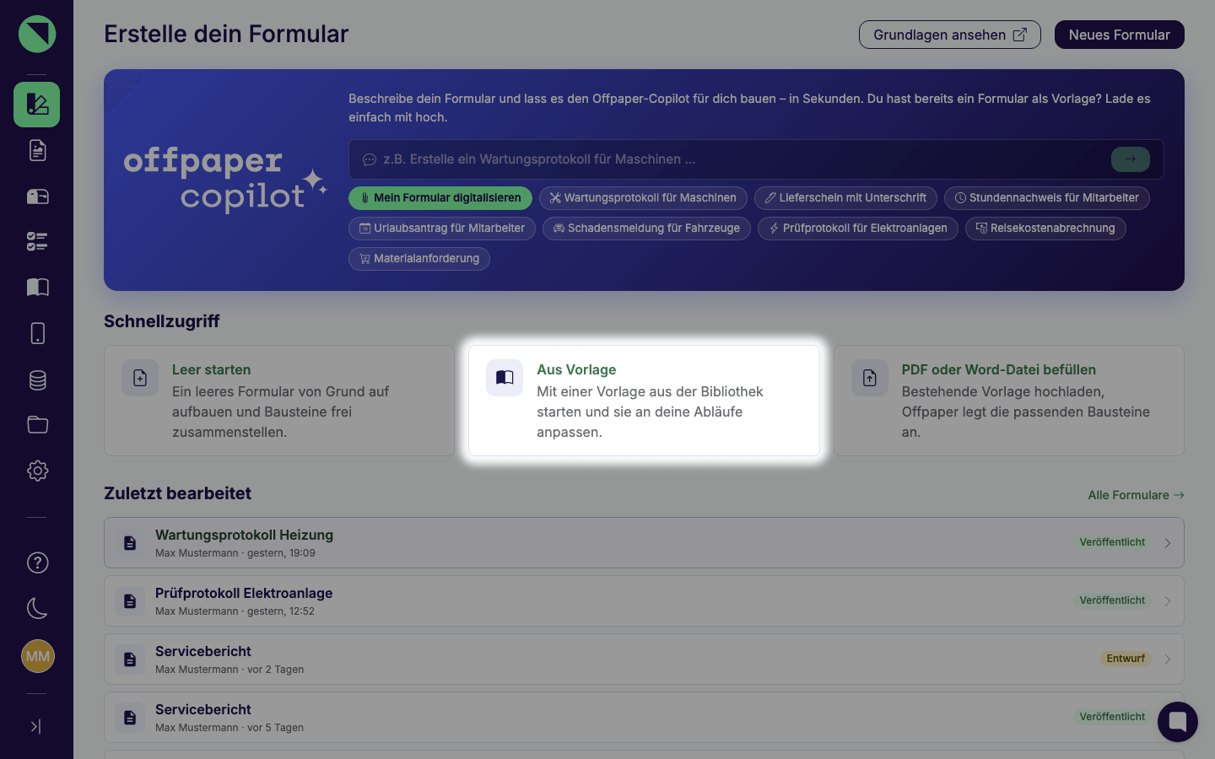Open the PDF oder Word-Datei befüllen title
The image size is (1215, 759).
(x=998, y=369)
